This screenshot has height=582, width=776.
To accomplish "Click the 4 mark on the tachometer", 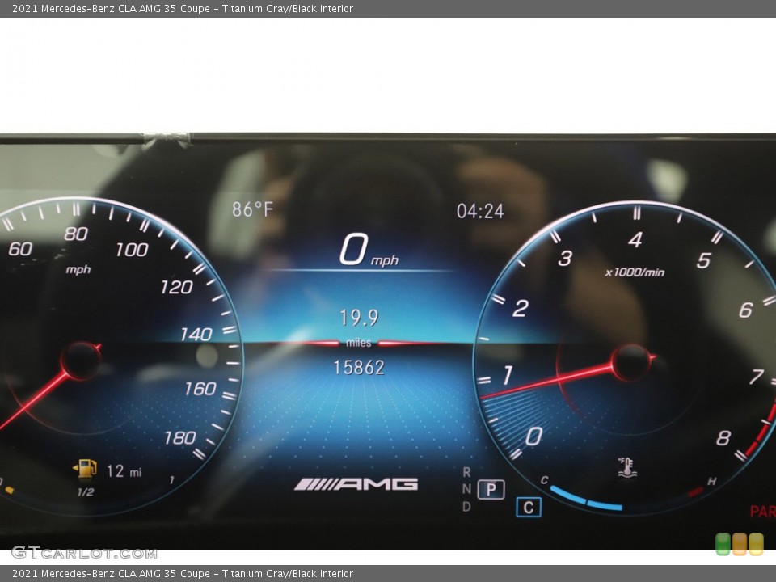I will point(635,240).
